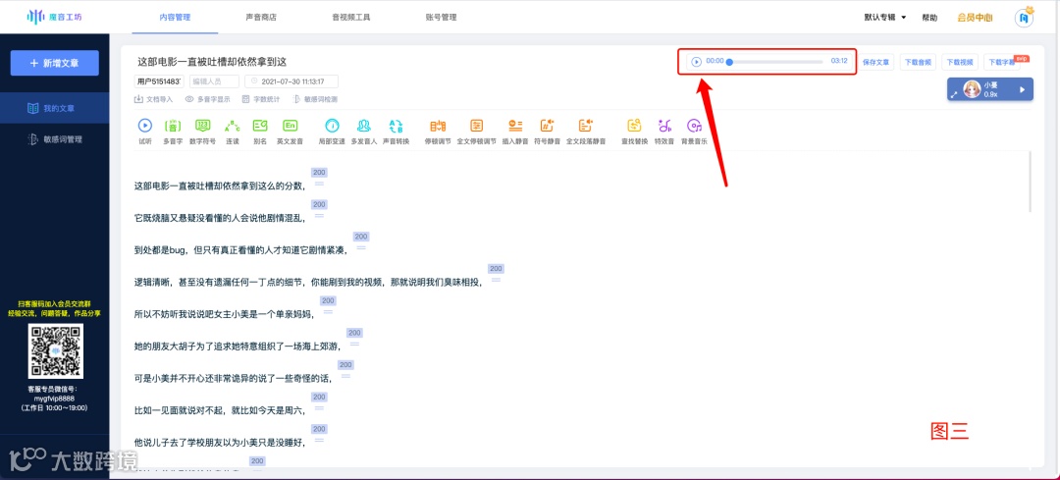Click the 下载字幕 button
The height and width of the screenshot is (480, 1060).
click(x=1002, y=62)
